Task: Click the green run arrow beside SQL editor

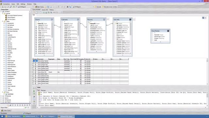Action: point(34,91)
